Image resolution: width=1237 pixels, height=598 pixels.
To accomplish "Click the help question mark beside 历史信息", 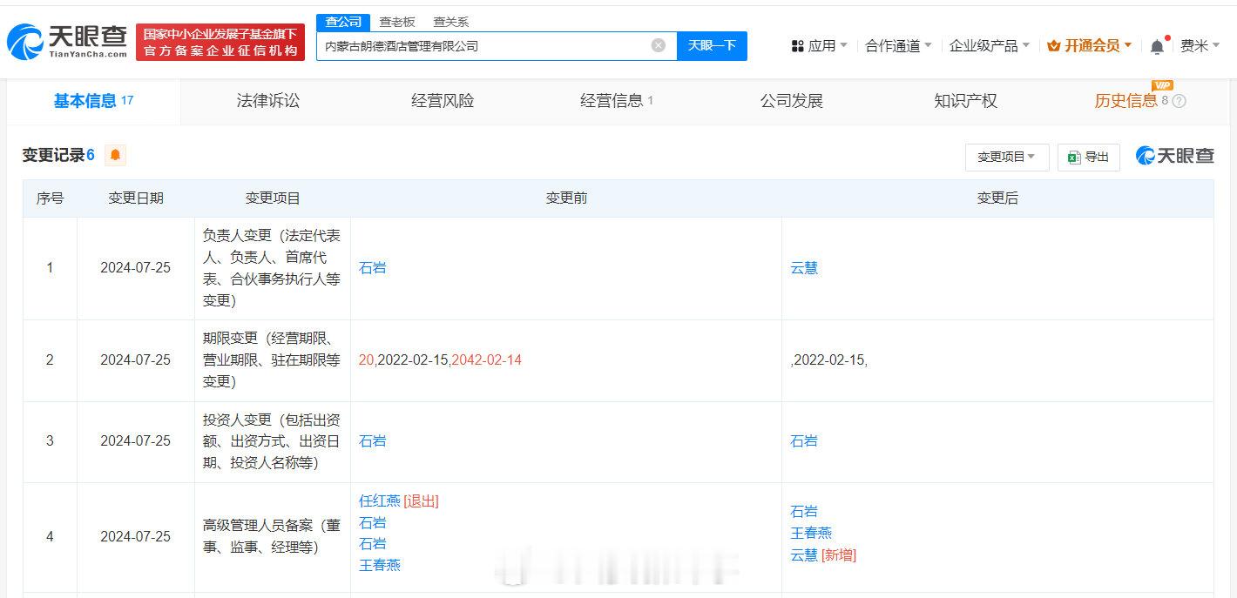I will point(1180,101).
